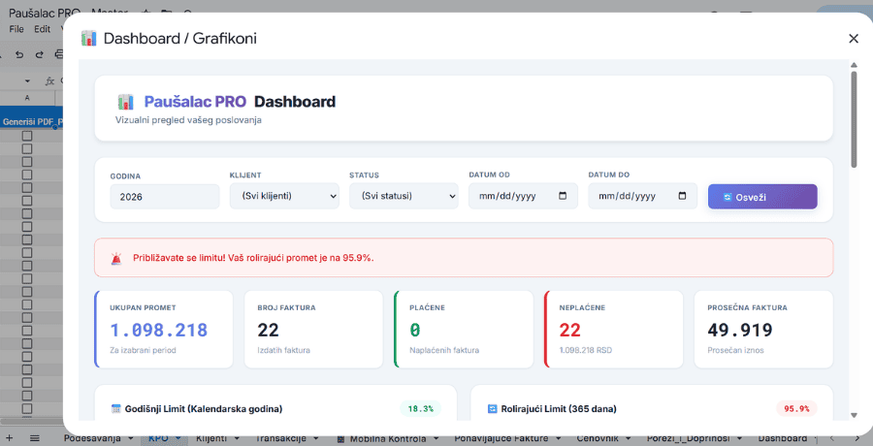Screen dimensions: 873x446
Task: Click the Vizuelni pregled vašeg poslovanja subtitle
Action: [188, 119]
